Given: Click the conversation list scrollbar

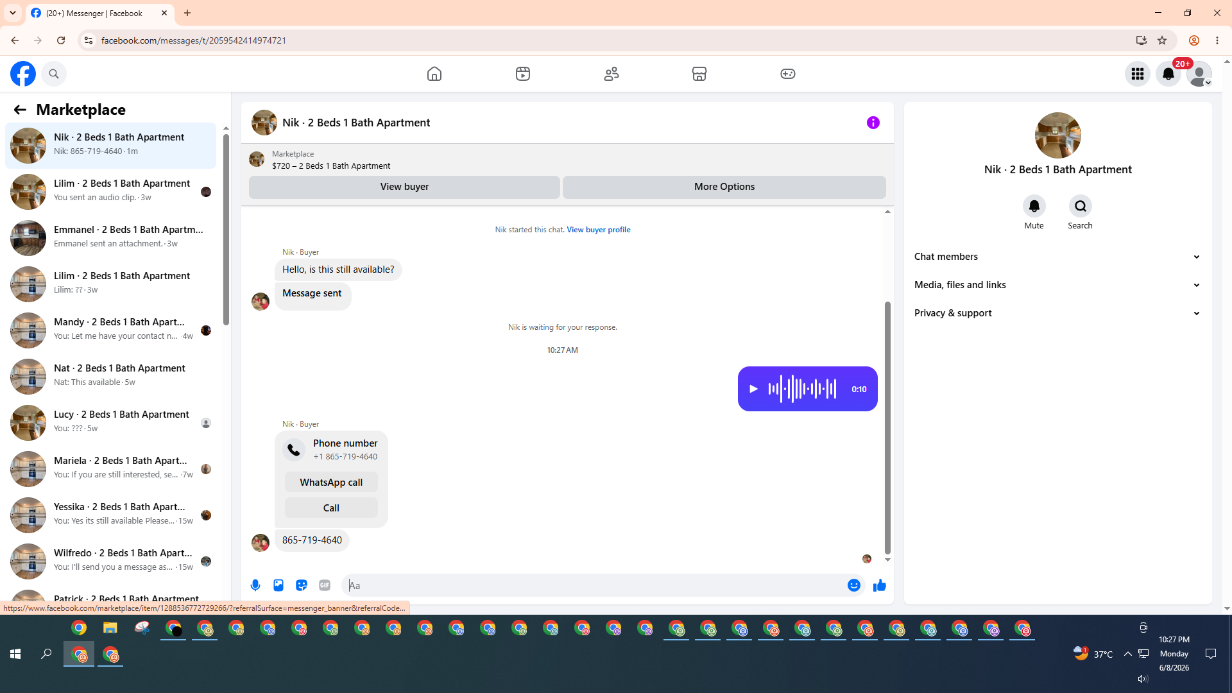Looking at the screenshot, I should pyautogui.click(x=226, y=229).
